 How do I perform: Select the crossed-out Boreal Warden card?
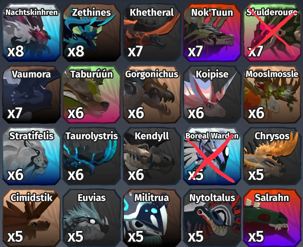pyautogui.click(x=212, y=156)
